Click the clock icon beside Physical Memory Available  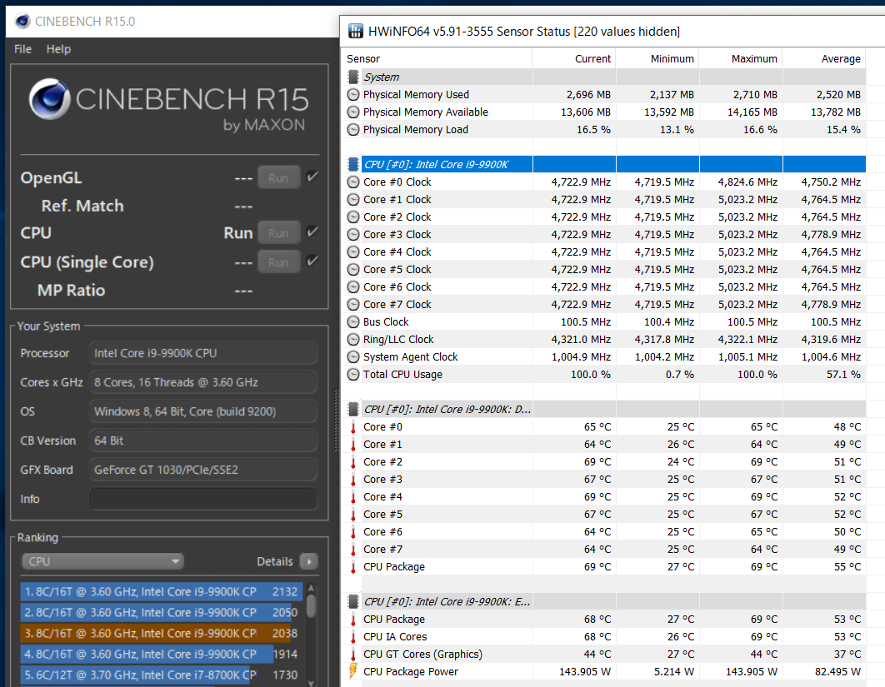tap(353, 112)
